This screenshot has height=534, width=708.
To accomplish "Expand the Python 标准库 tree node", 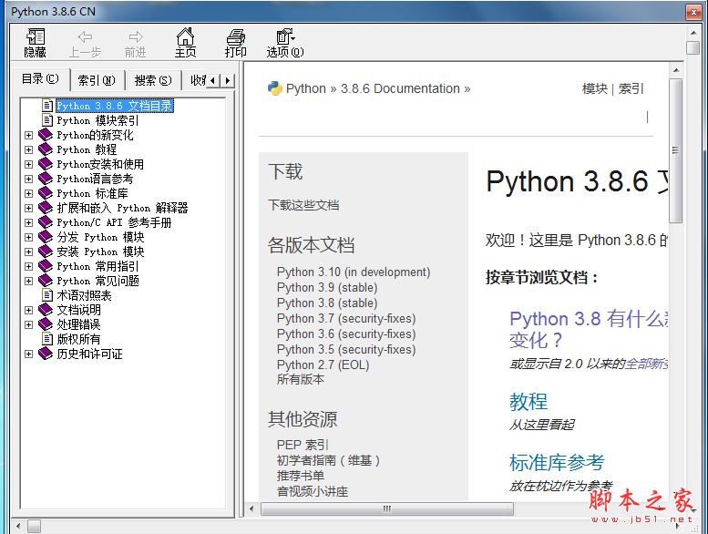I will click(29, 193).
